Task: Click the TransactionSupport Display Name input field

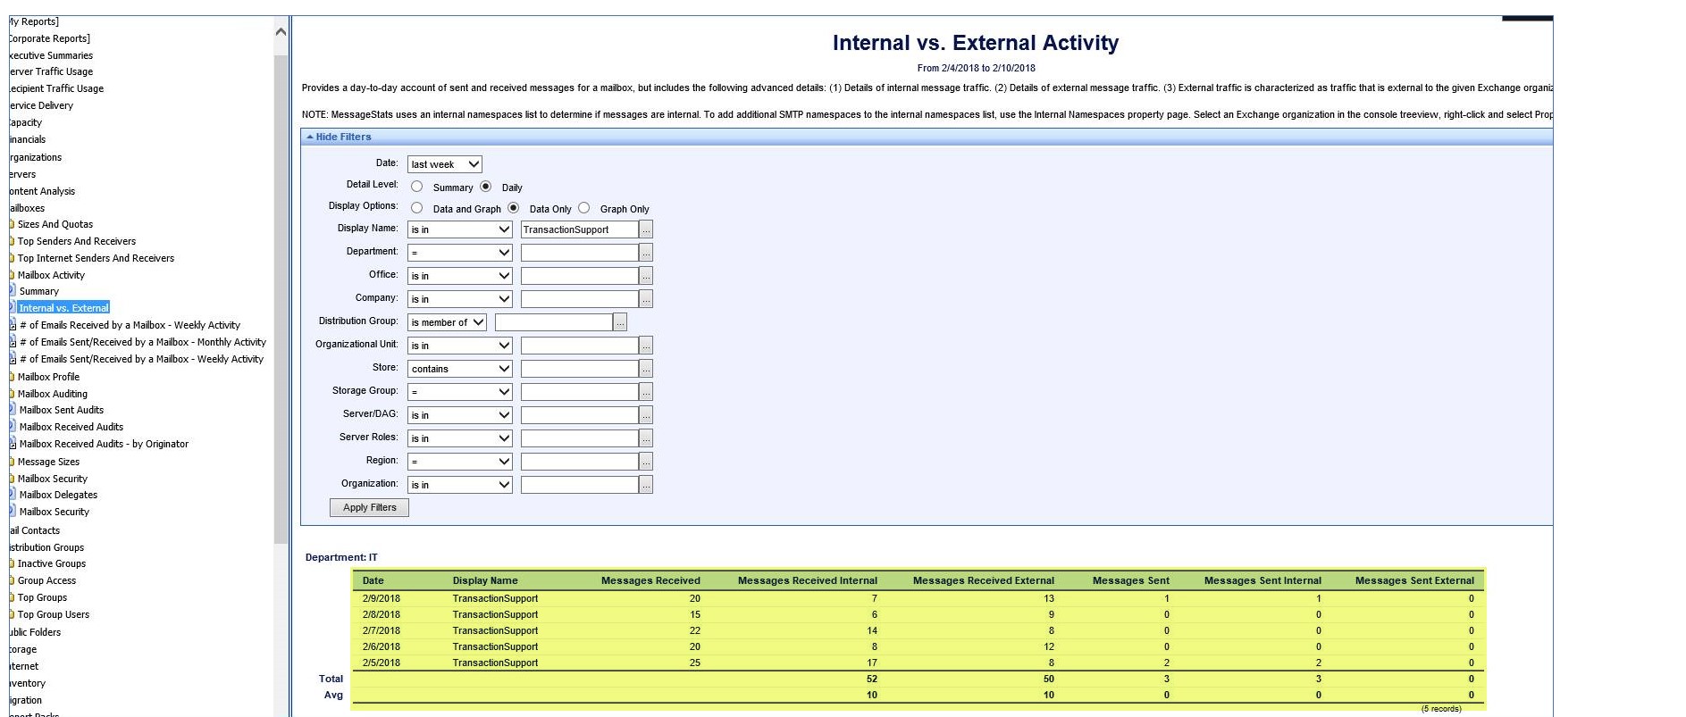Action: [580, 229]
